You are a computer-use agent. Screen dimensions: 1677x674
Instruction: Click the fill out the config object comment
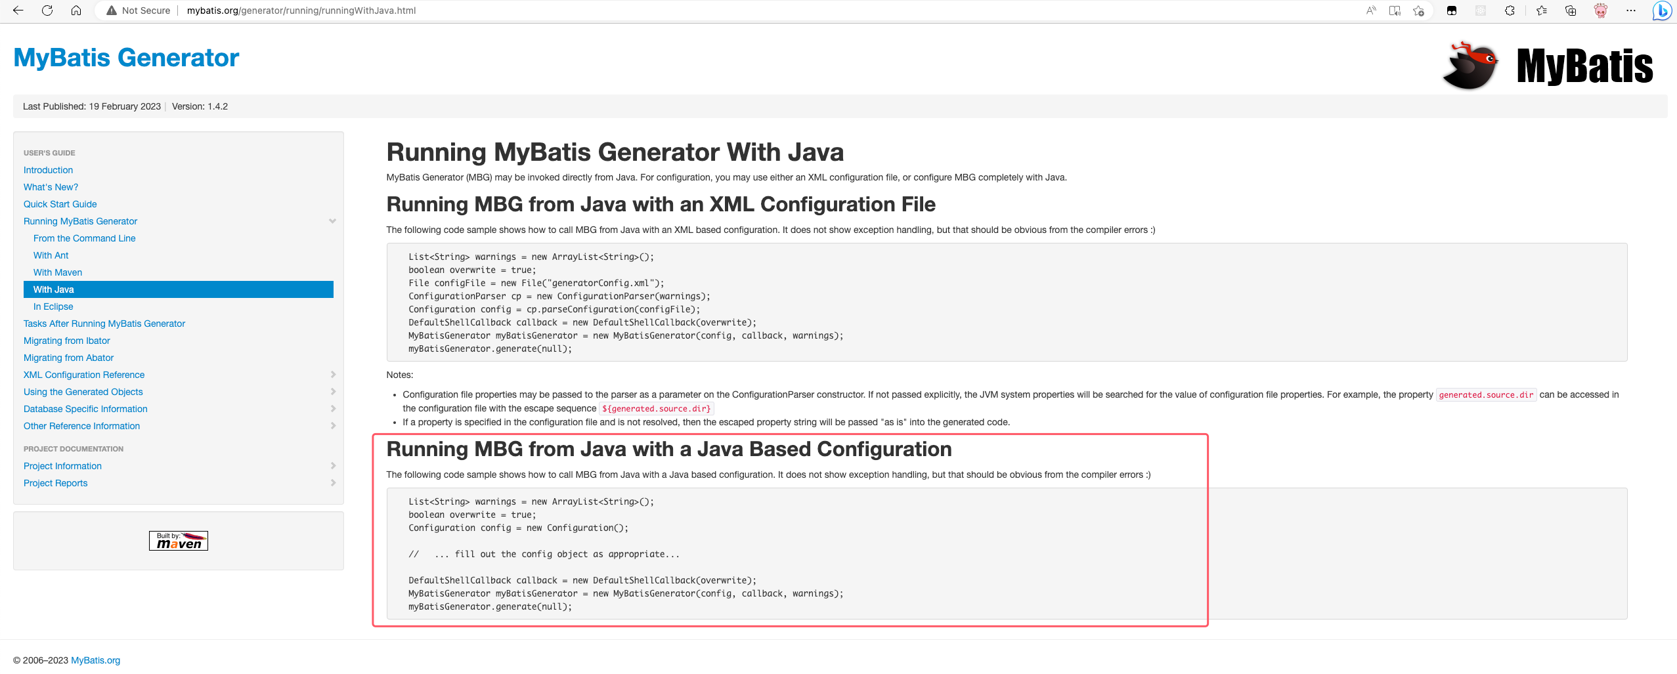544,554
